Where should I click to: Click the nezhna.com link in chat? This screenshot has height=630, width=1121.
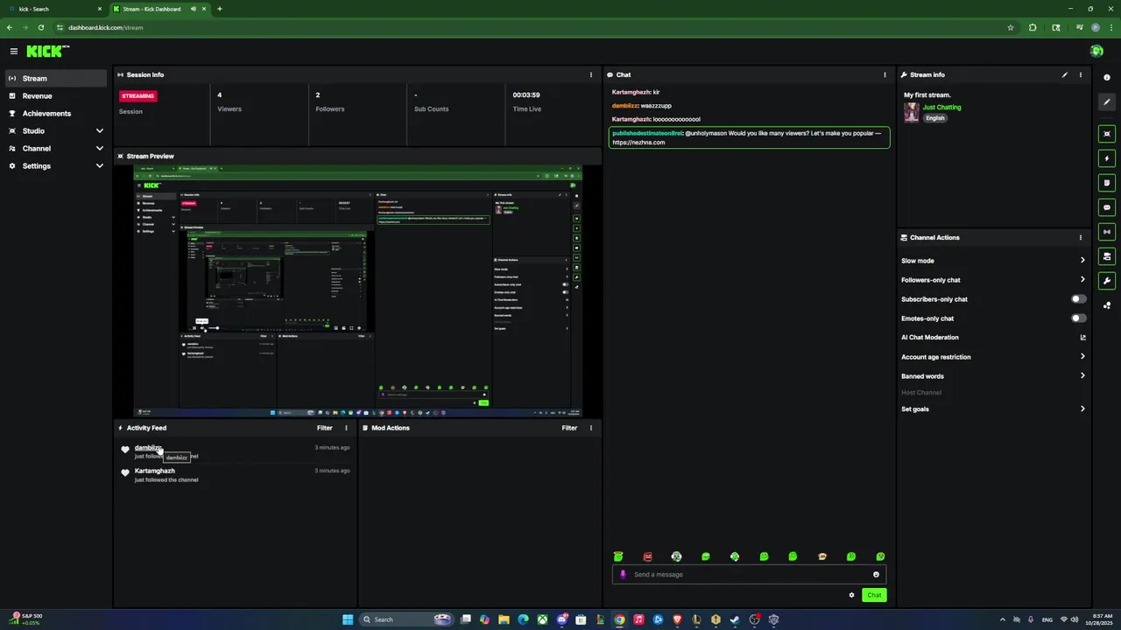pos(638,143)
